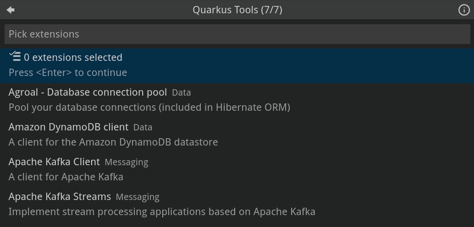
Task: Select the '0 extensions selected' entry
Action: (237, 65)
